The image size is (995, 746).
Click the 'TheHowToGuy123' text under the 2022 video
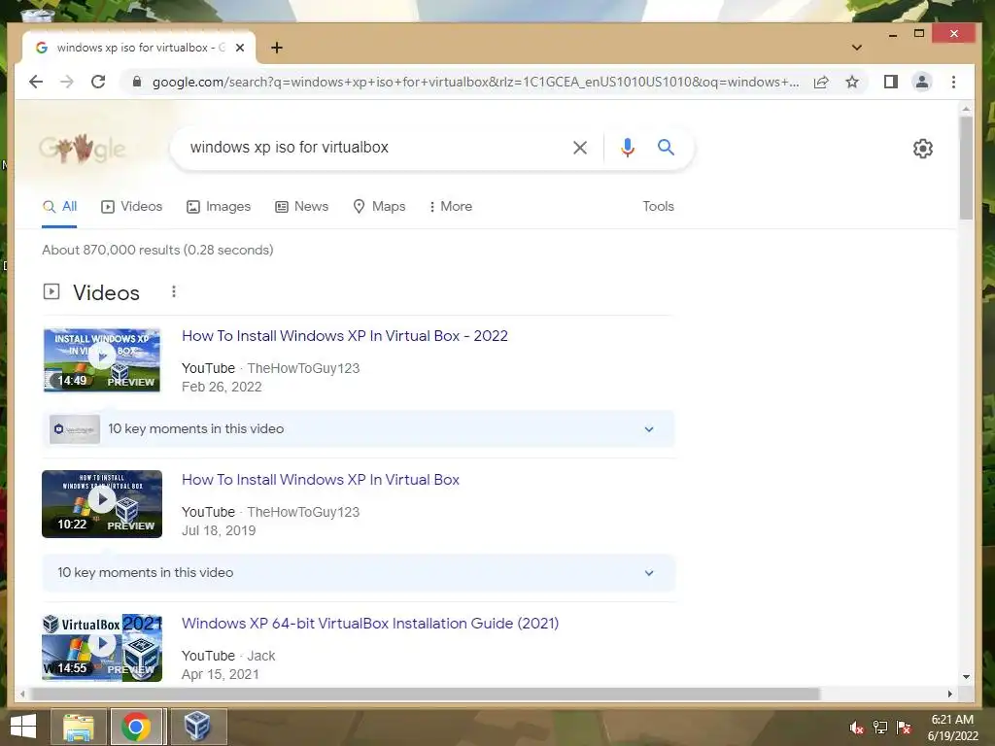(303, 368)
